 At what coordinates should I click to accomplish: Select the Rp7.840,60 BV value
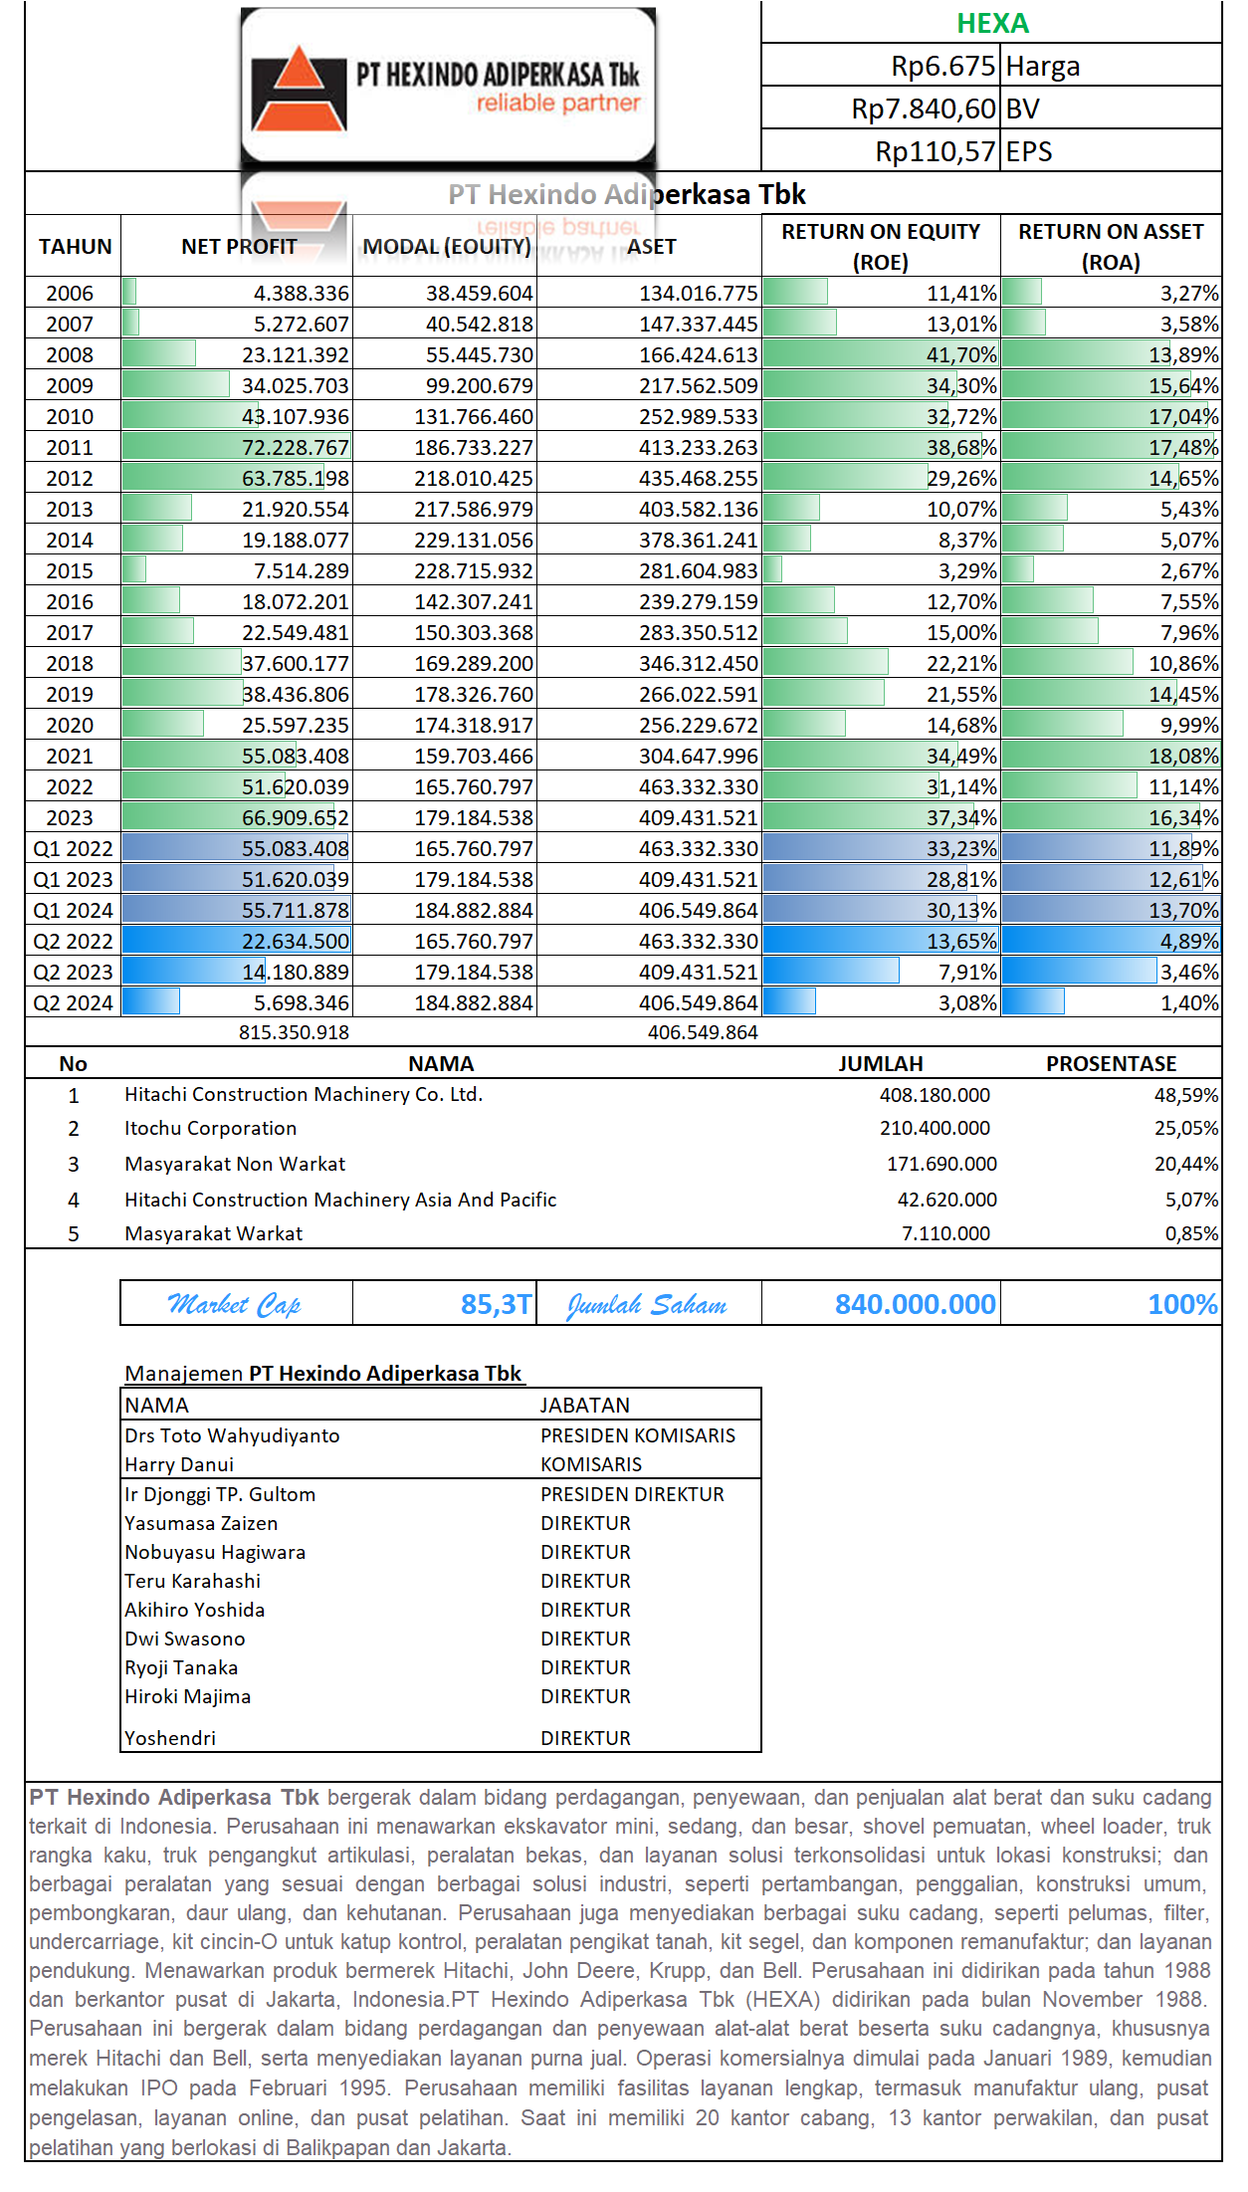924,109
